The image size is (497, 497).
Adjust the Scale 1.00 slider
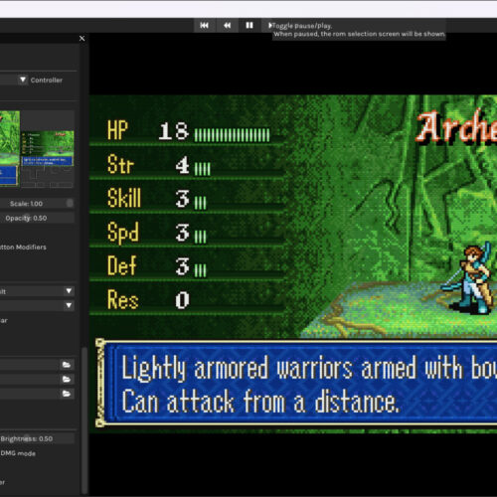[36, 204]
